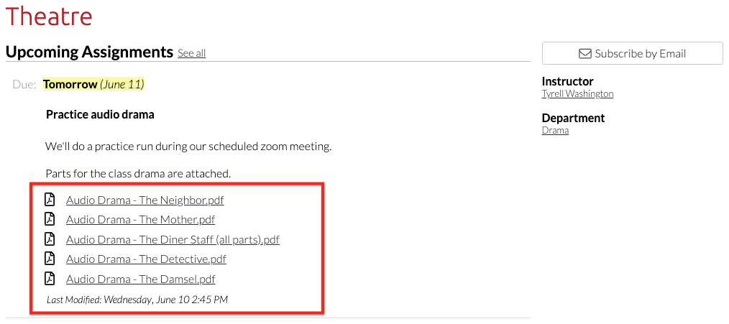Screen dimensions: 729x324
Task: Click See all upcoming assignments
Action: point(192,53)
